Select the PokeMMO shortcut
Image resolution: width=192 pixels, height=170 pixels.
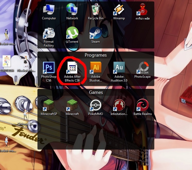pyautogui.click(x=96, y=108)
